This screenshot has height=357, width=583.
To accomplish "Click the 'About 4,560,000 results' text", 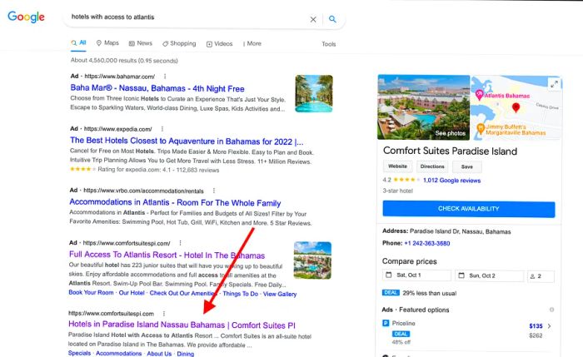I will coord(124,60).
